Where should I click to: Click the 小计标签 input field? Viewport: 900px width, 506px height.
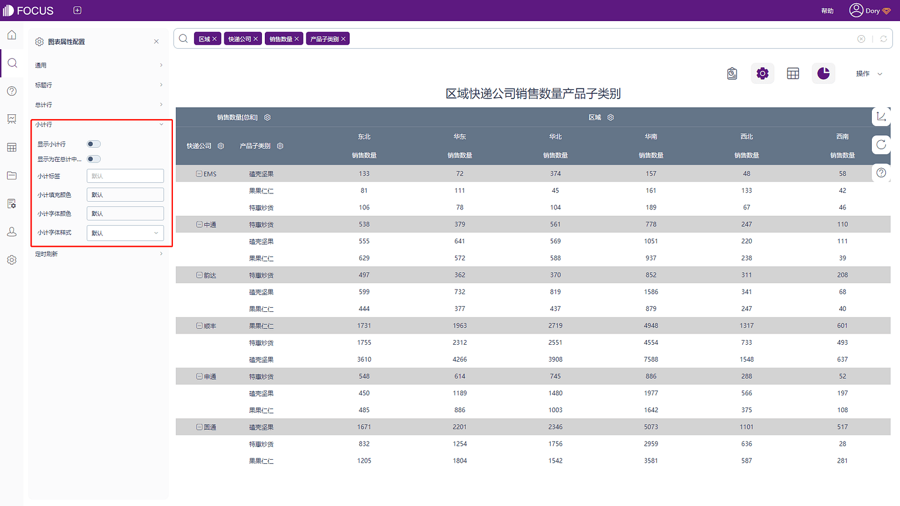125,176
